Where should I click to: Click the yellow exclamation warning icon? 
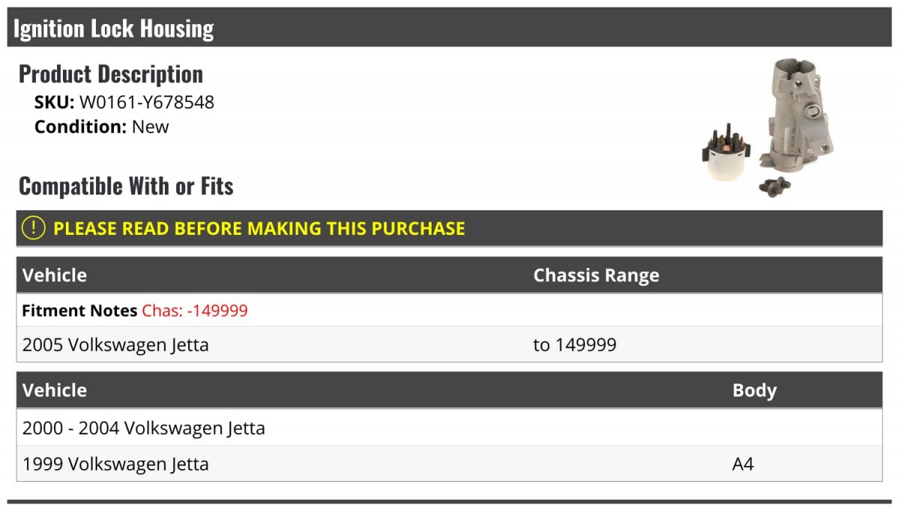[x=33, y=228]
